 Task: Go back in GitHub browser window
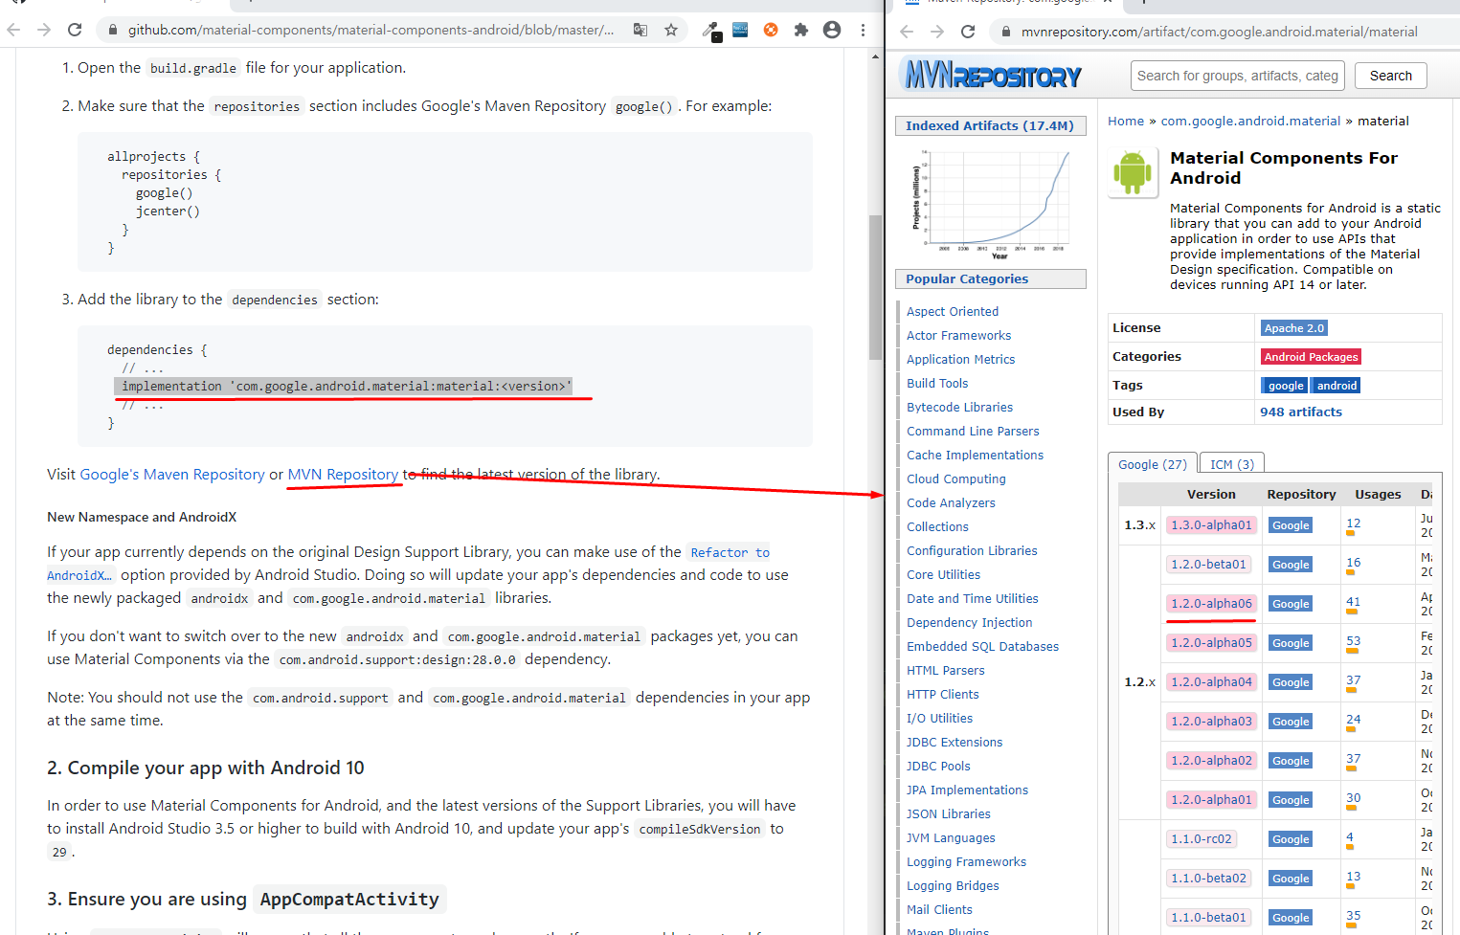tap(13, 30)
